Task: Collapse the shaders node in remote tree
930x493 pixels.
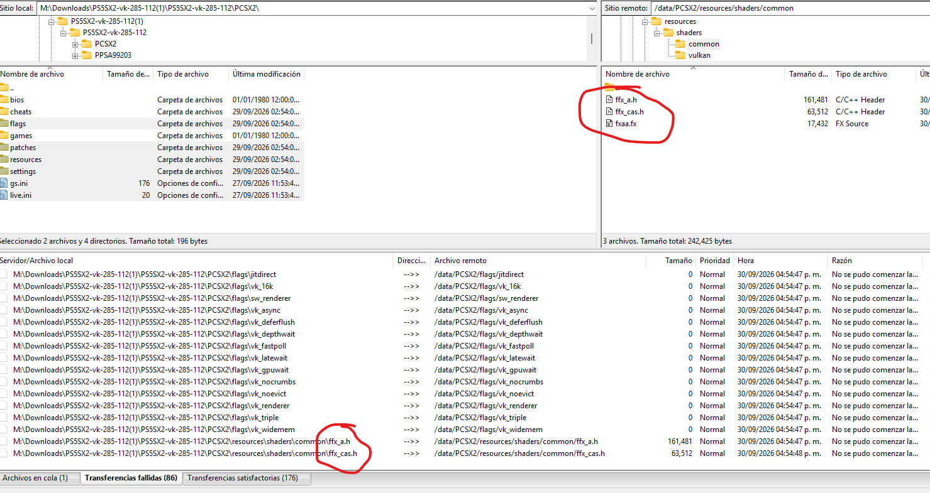Action: tap(656, 33)
